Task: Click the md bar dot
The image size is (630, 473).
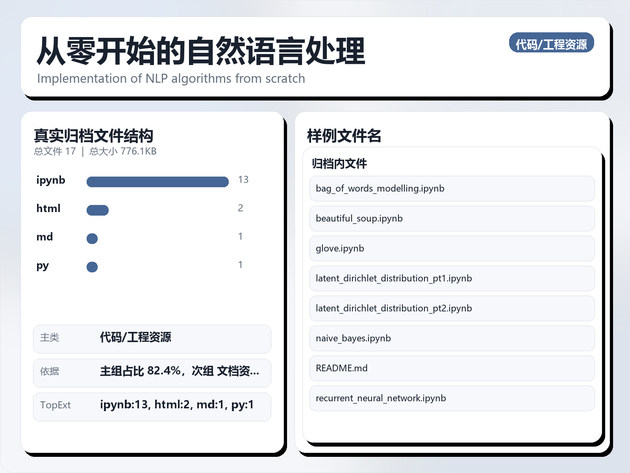Action: pos(92,238)
